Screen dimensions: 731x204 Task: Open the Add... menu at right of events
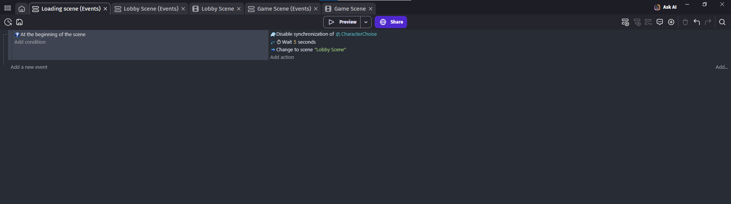721,67
